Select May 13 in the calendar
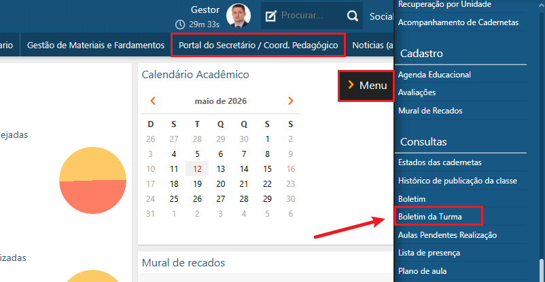545x282 pixels. (220, 169)
